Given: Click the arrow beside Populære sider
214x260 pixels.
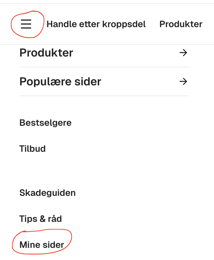Looking at the screenshot, I should point(183,82).
